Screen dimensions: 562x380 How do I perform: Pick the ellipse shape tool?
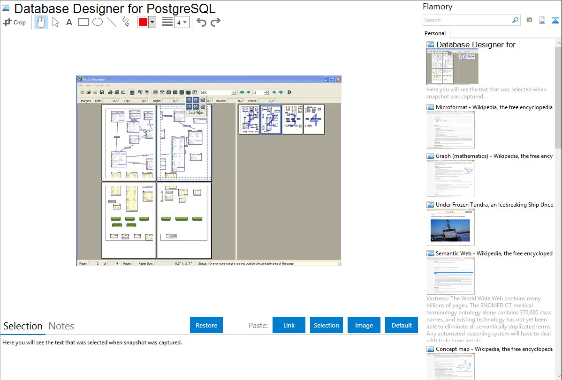click(x=98, y=22)
